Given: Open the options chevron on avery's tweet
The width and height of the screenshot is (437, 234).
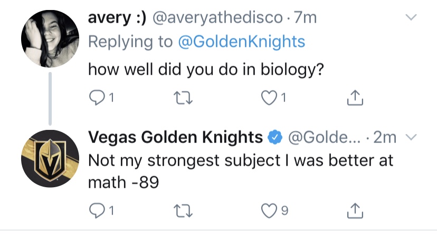Looking at the screenshot, I should click(411, 17).
